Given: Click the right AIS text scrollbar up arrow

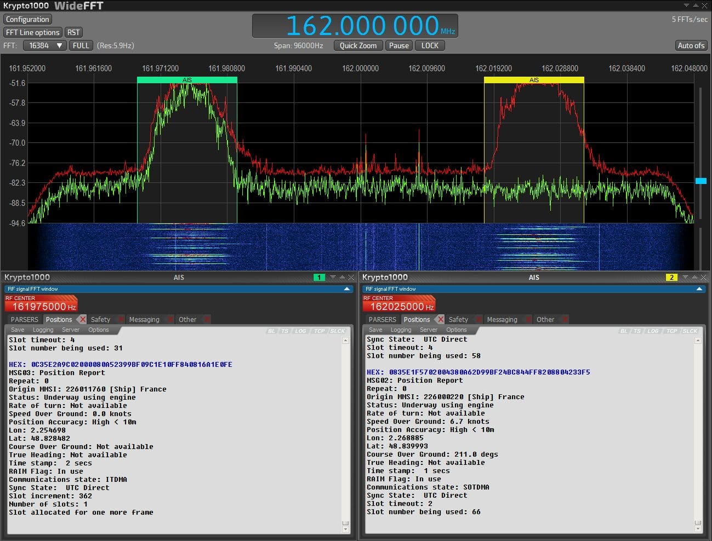Looking at the screenshot, I should coord(698,341).
